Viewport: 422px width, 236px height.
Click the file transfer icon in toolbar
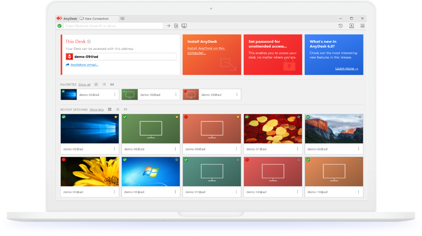click(x=176, y=26)
